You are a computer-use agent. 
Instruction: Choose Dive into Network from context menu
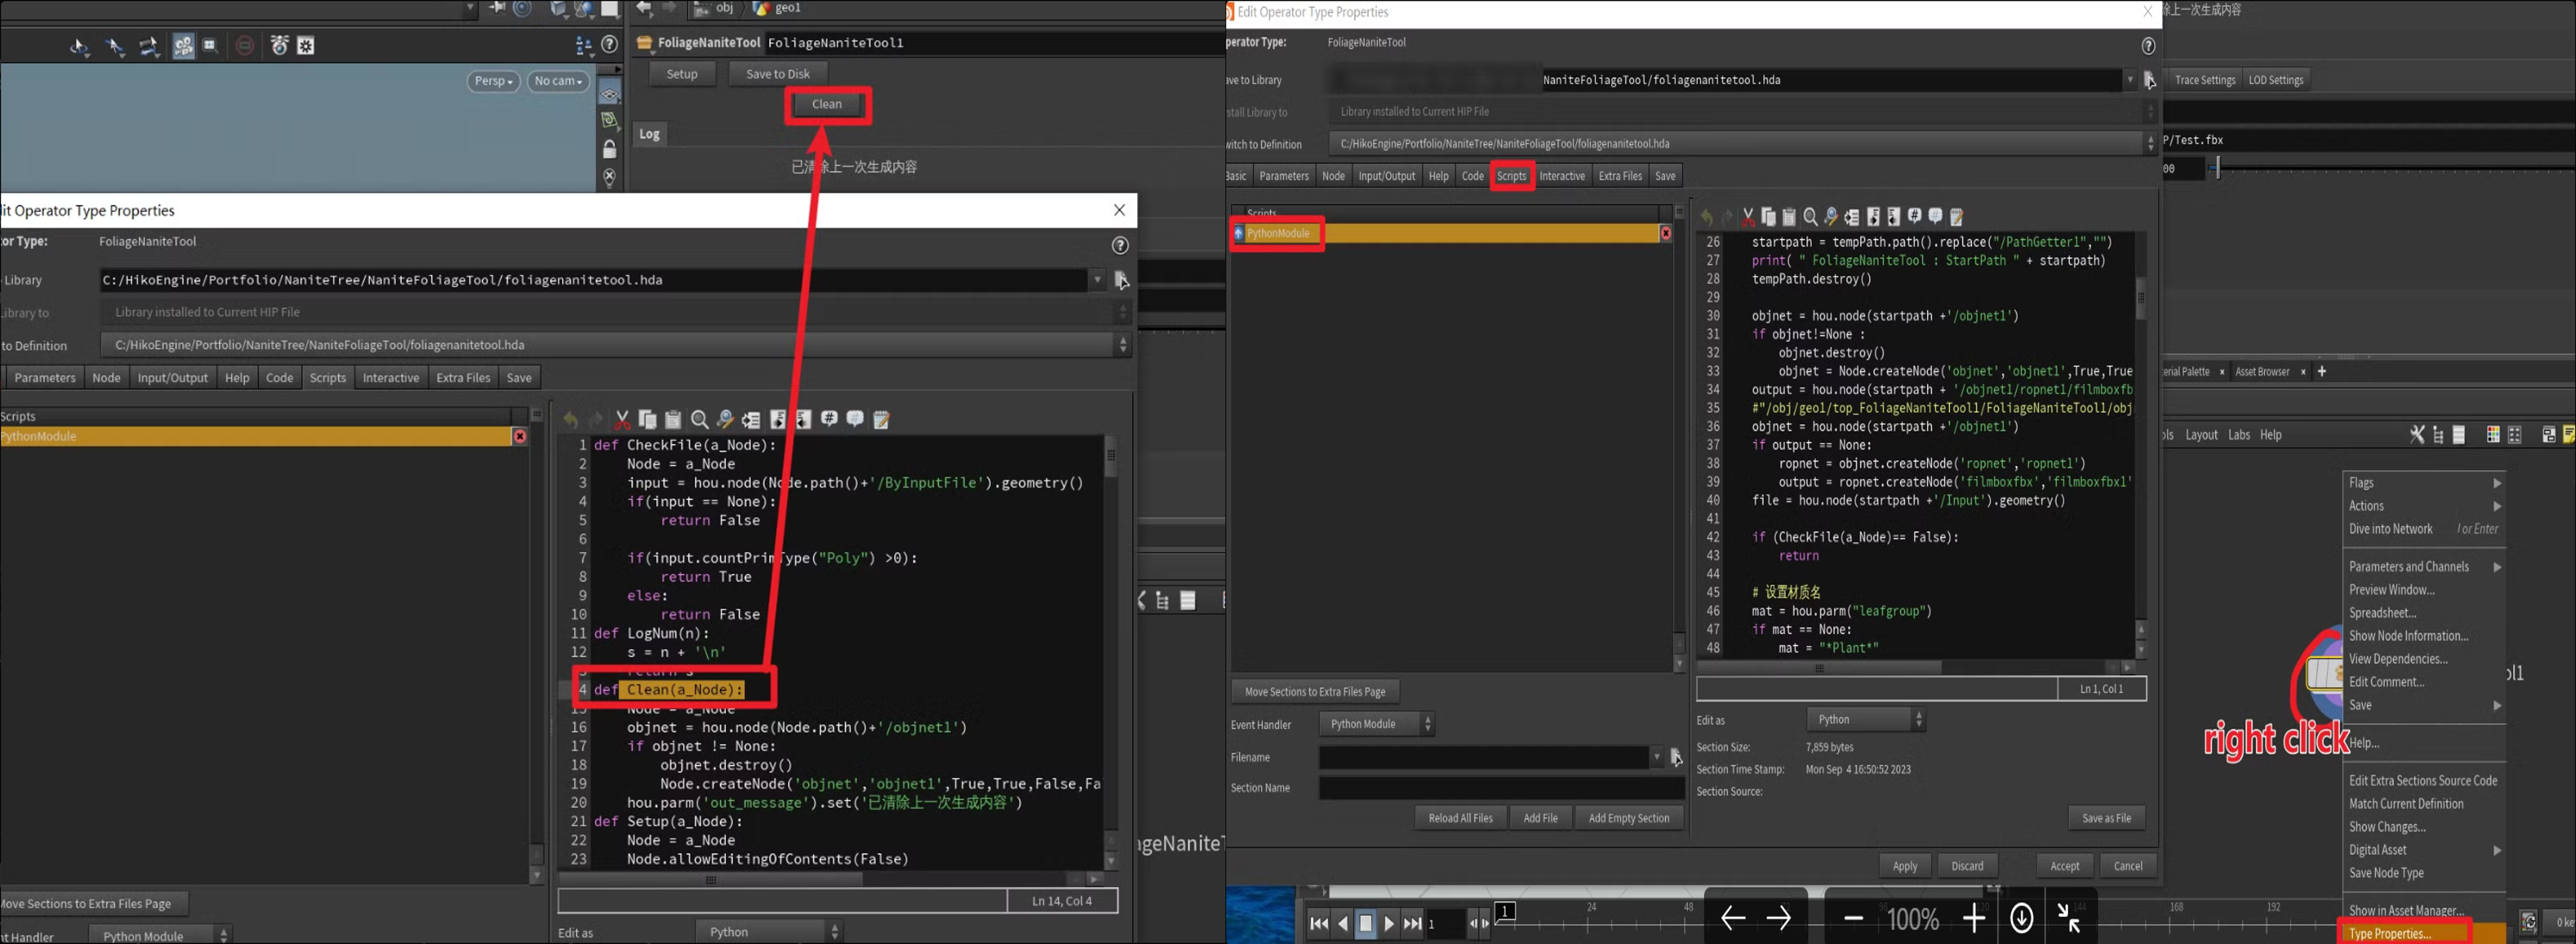(2424, 529)
